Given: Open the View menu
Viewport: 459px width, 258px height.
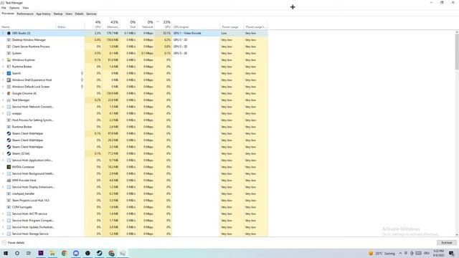Looking at the screenshot, I should tap(26, 8).
